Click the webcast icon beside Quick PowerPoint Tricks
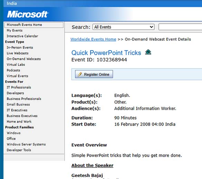The width and height of the screenshot is (202, 179). click(x=148, y=52)
